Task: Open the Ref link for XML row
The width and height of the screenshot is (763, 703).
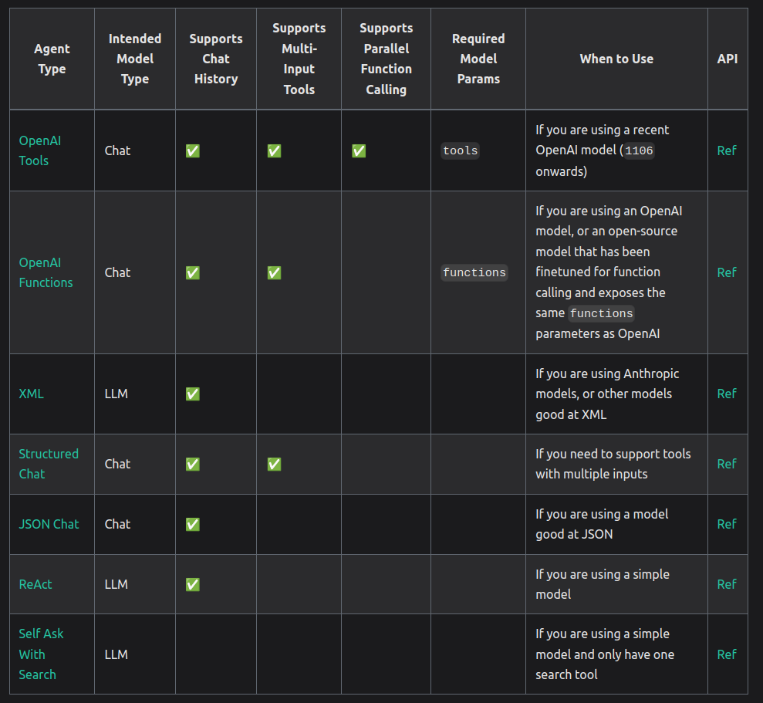Action: (x=727, y=394)
